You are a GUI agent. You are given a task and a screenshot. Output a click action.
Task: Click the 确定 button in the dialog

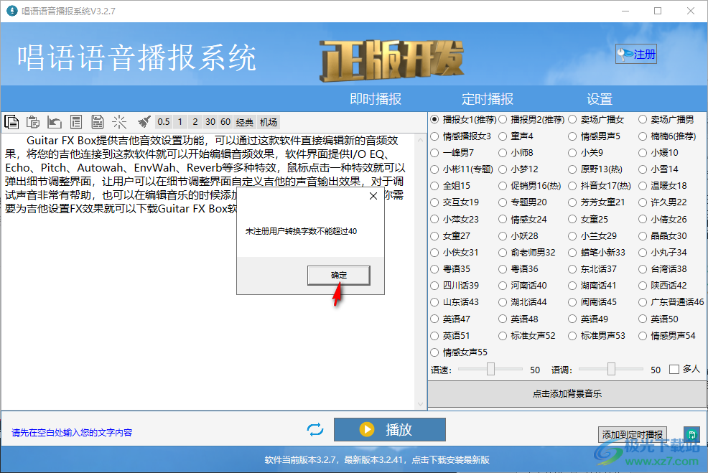pos(338,275)
